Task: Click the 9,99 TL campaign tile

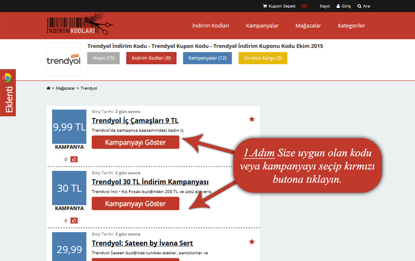Action: tap(70, 127)
